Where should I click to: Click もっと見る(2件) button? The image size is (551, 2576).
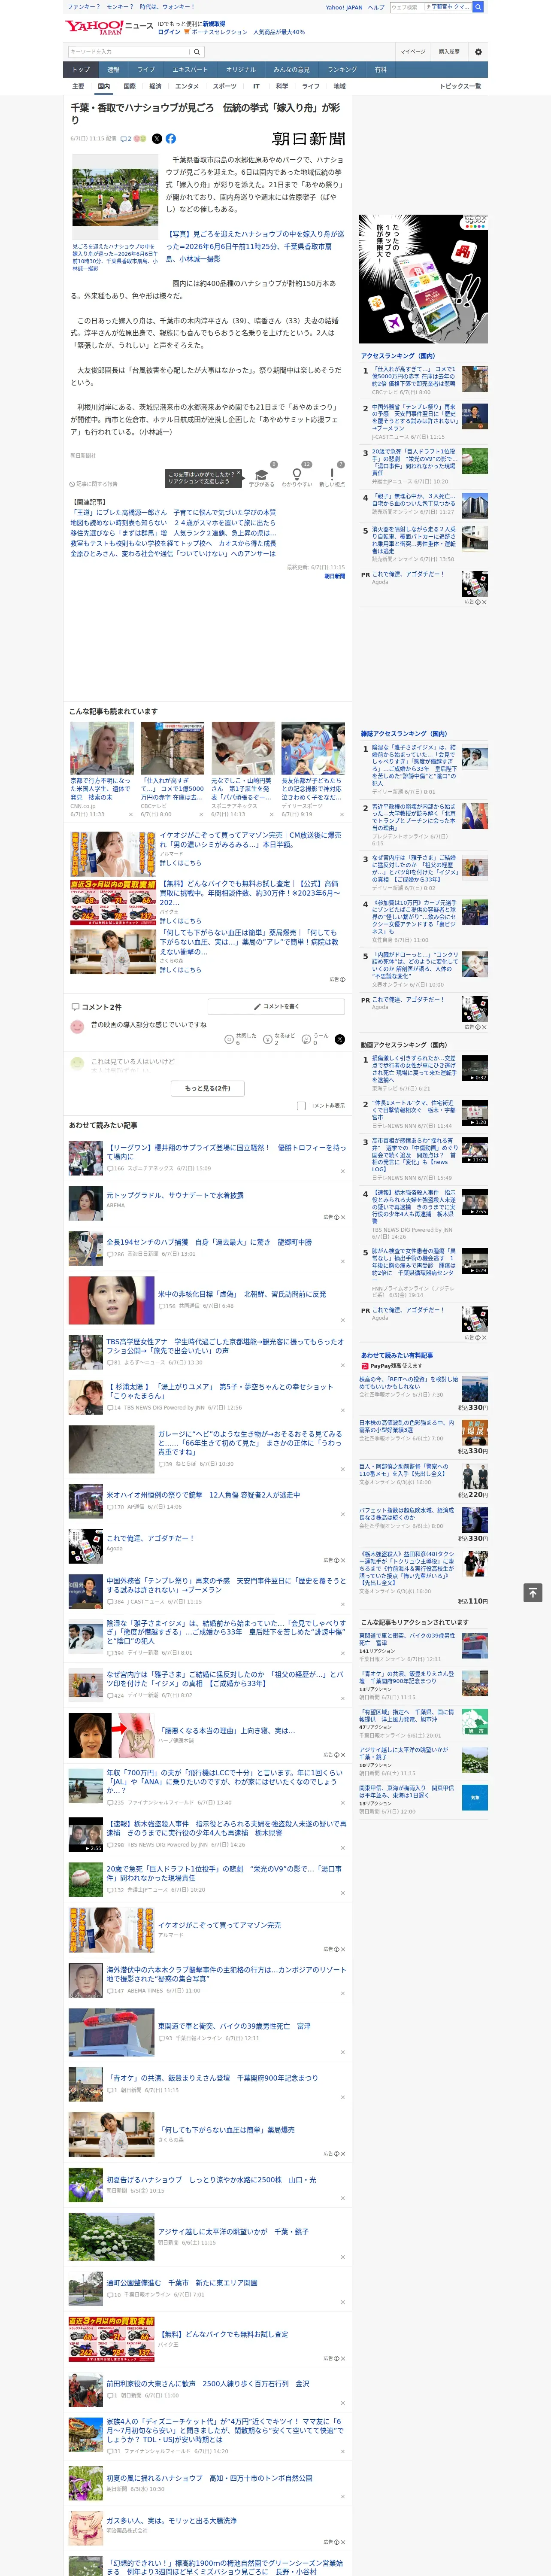coord(208,1088)
